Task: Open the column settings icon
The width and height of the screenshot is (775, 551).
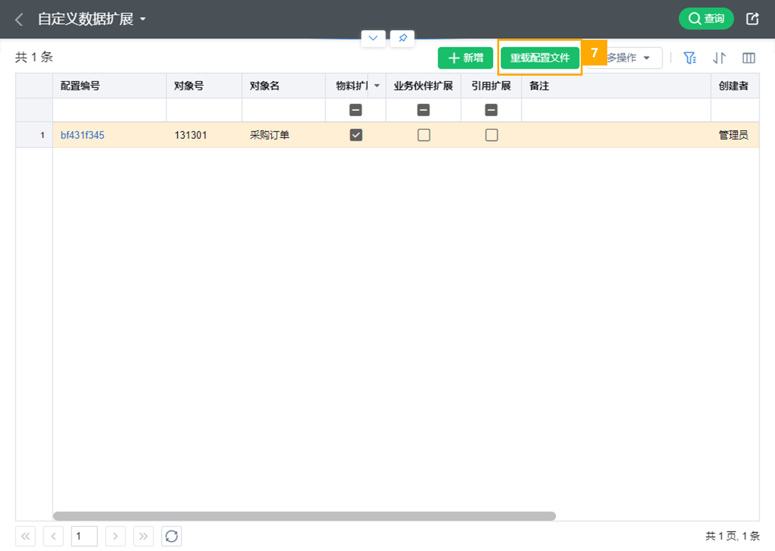Action: [x=748, y=58]
